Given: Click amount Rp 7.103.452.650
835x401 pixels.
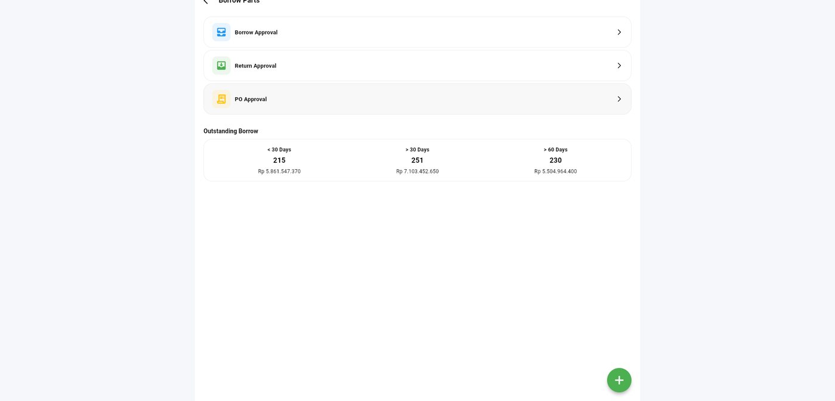Looking at the screenshot, I should click(x=417, y=172).
